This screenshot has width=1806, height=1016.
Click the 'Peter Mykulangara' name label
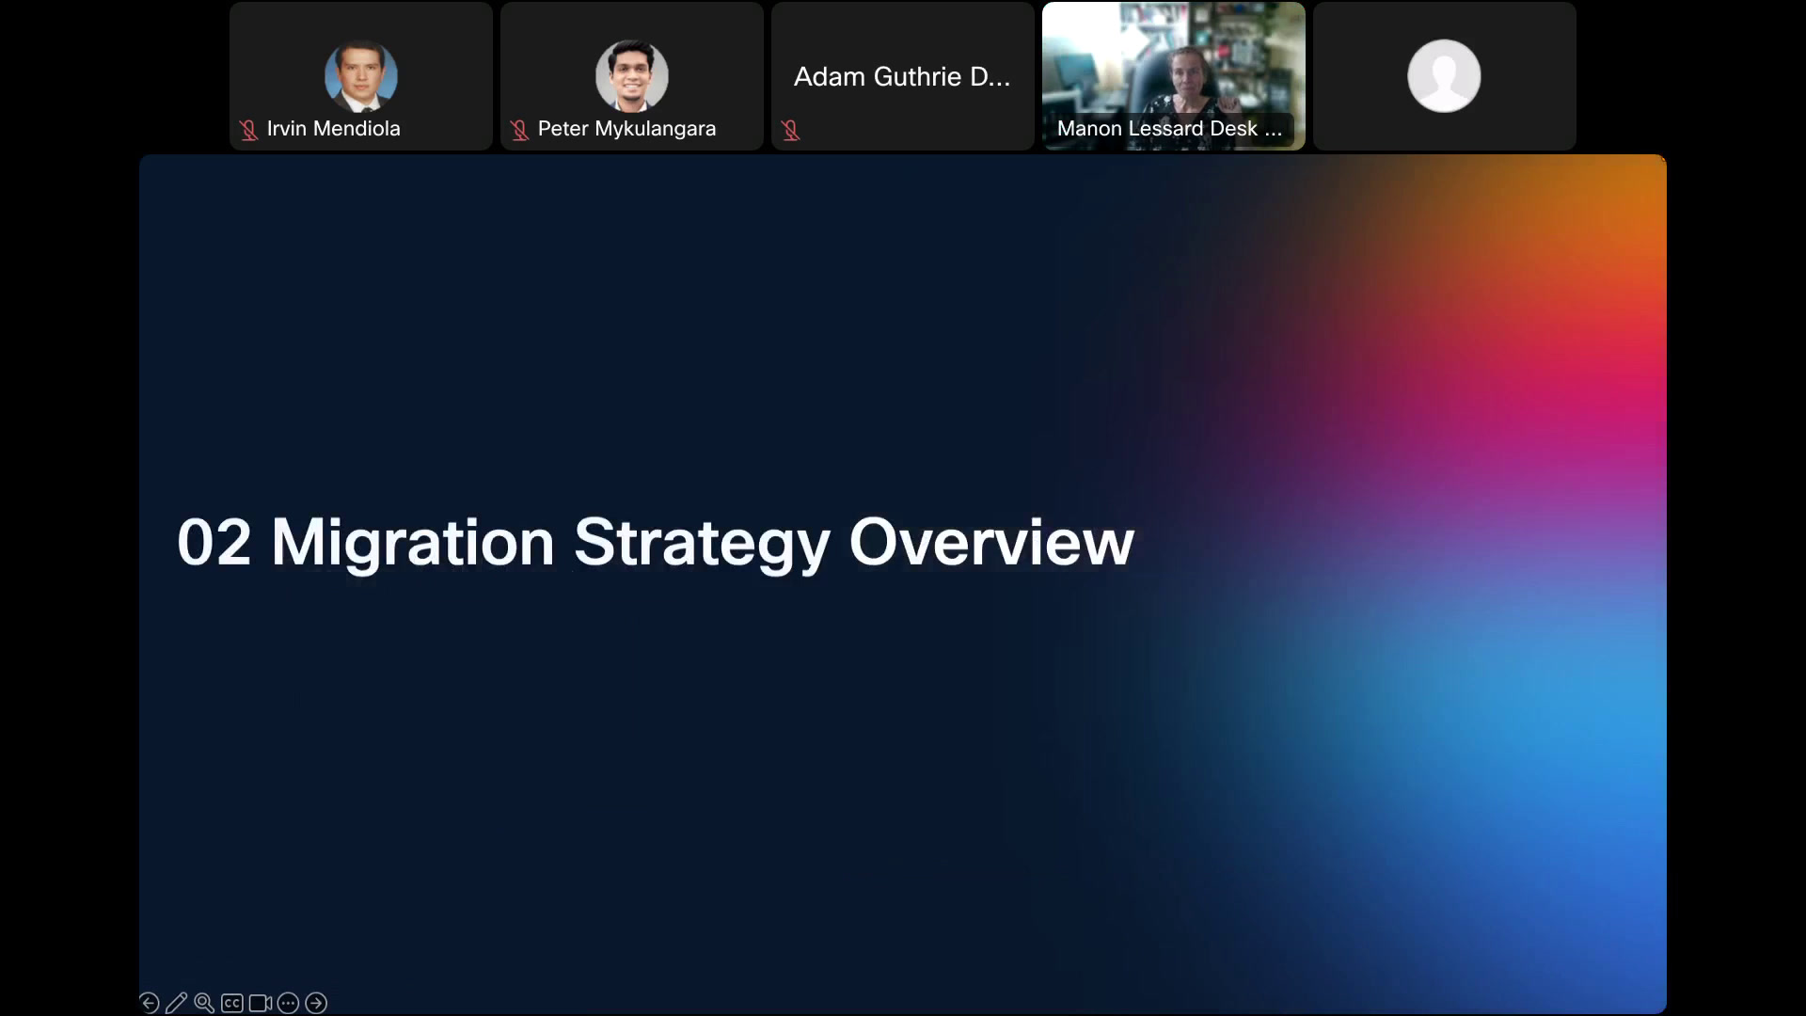point(626,129)
